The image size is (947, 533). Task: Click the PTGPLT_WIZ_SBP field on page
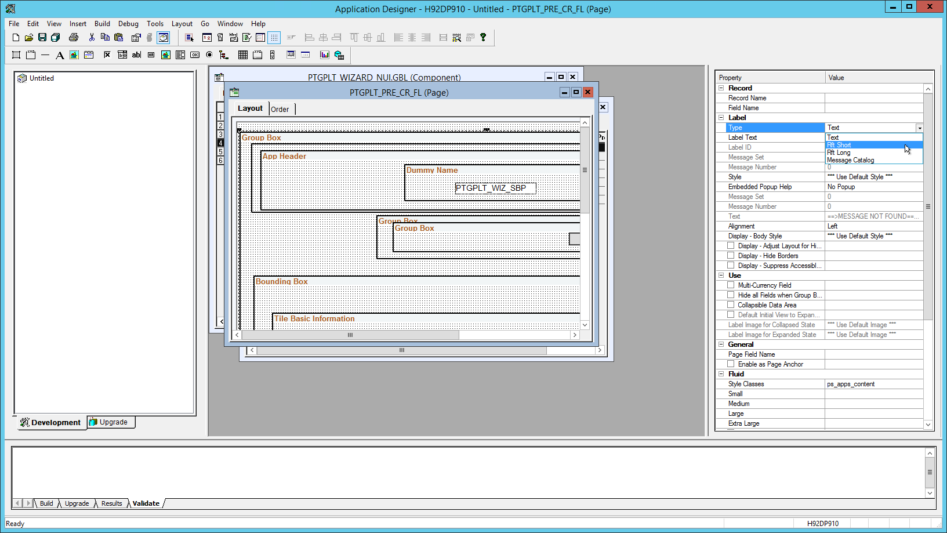coord(495,188)
